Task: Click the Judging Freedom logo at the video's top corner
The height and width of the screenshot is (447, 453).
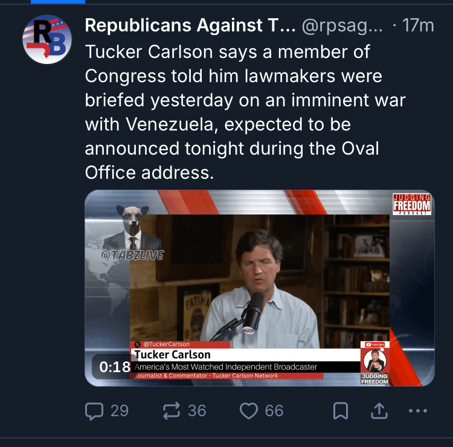Action: click(412, 205)
